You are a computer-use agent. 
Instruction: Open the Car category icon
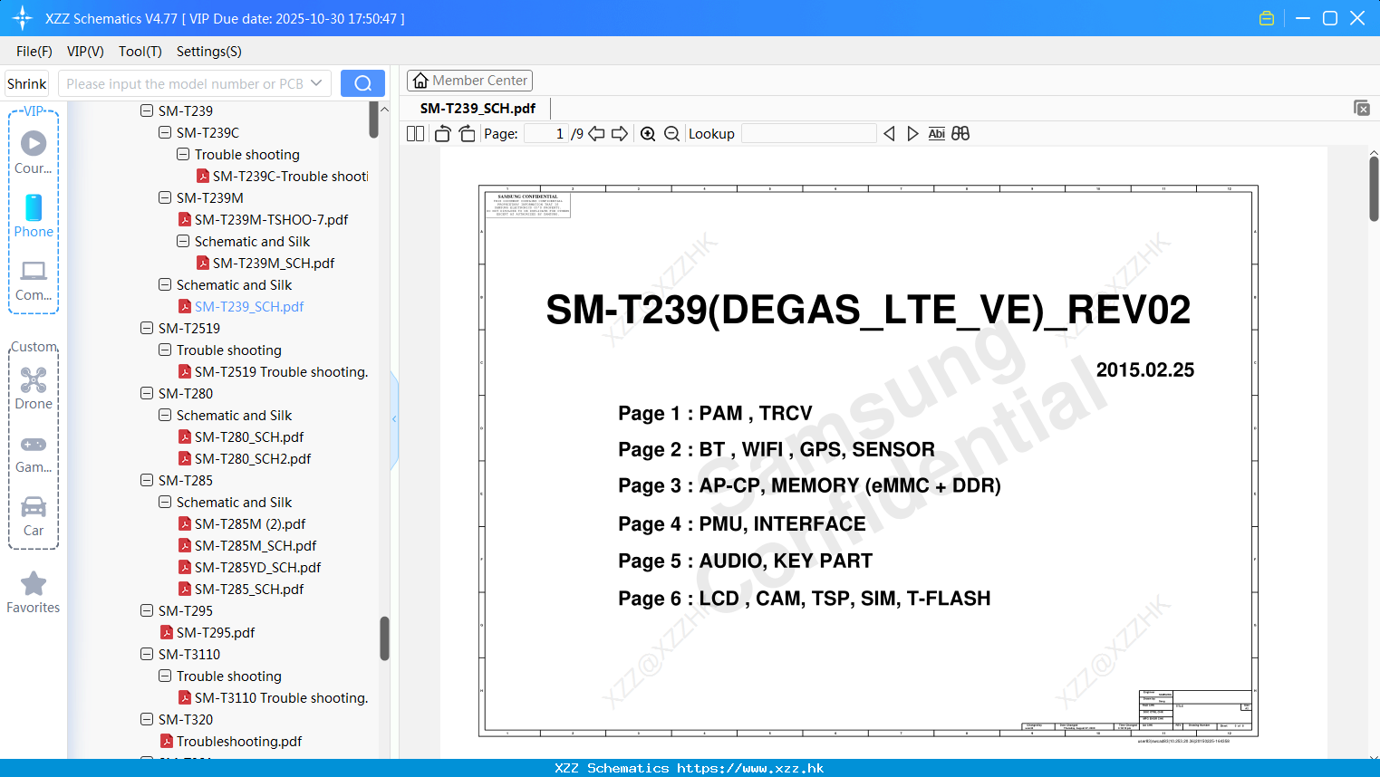pyautogui.click(x=34, y=506)
